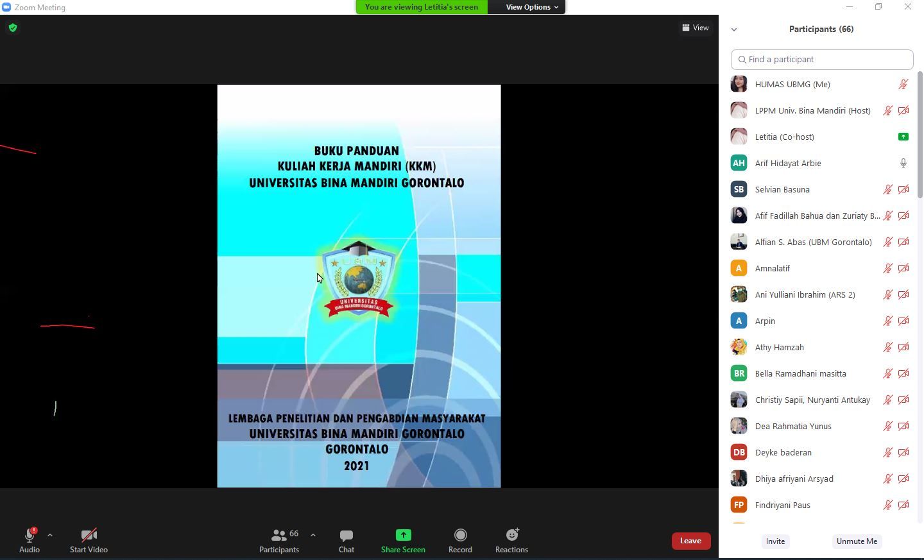The height and width of the screenshot is (560, 924).
Task: Click the green encryption shield icon
Action: click(13, 28)
